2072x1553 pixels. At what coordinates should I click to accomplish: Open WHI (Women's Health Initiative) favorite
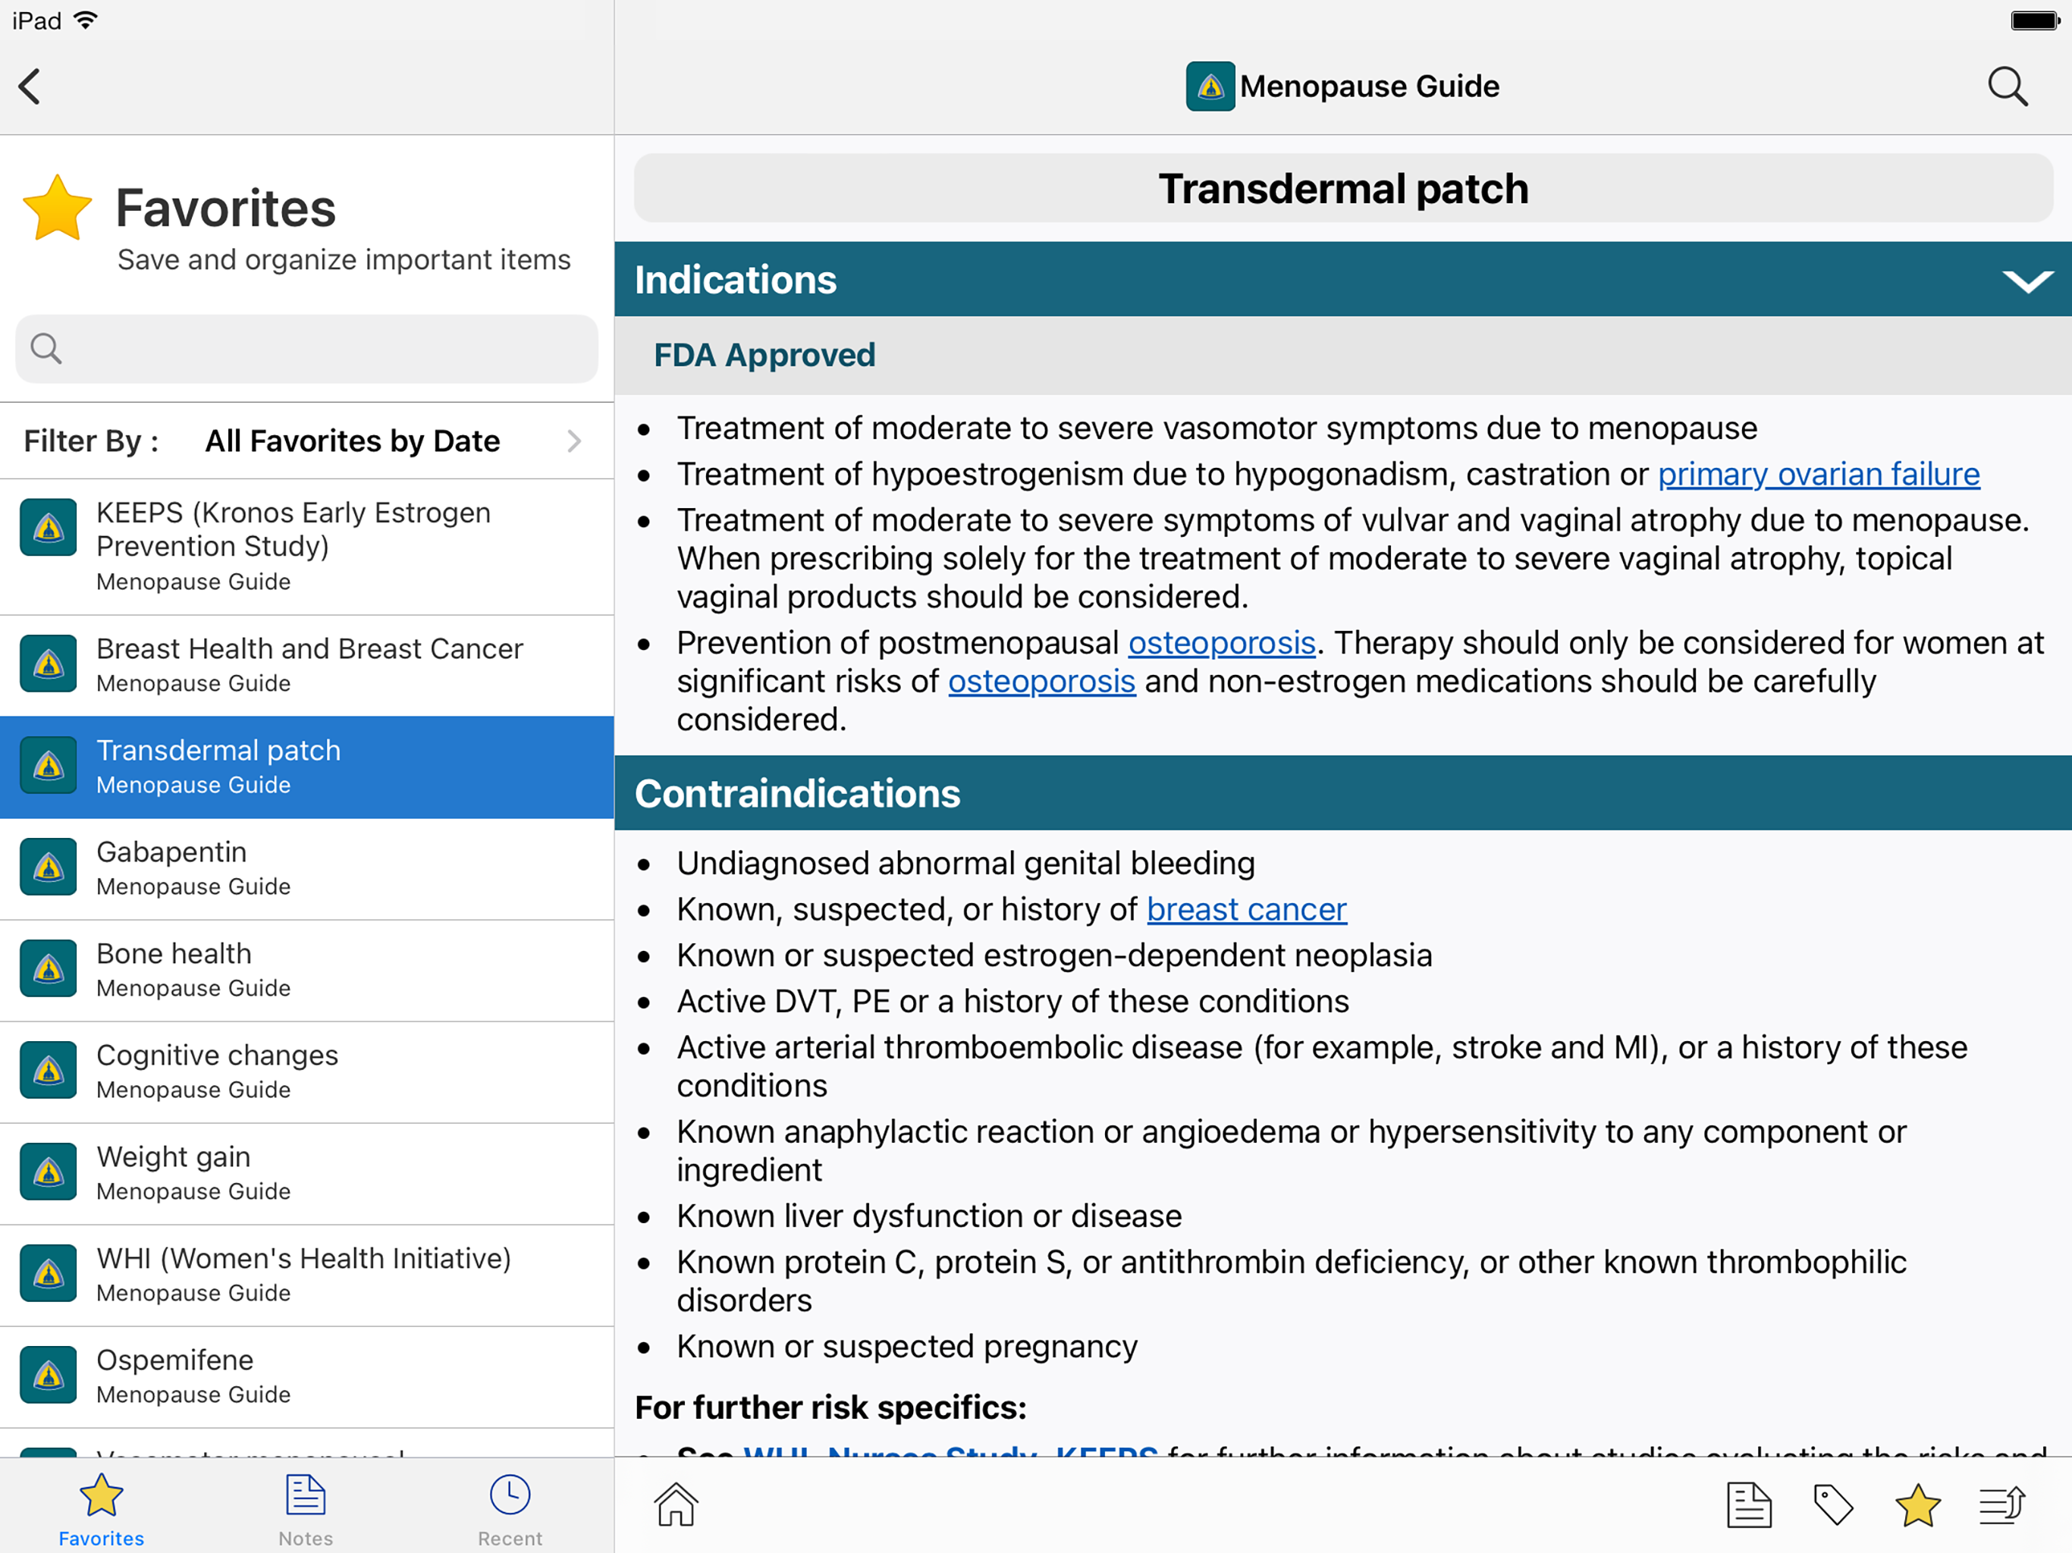[307, 1275]
